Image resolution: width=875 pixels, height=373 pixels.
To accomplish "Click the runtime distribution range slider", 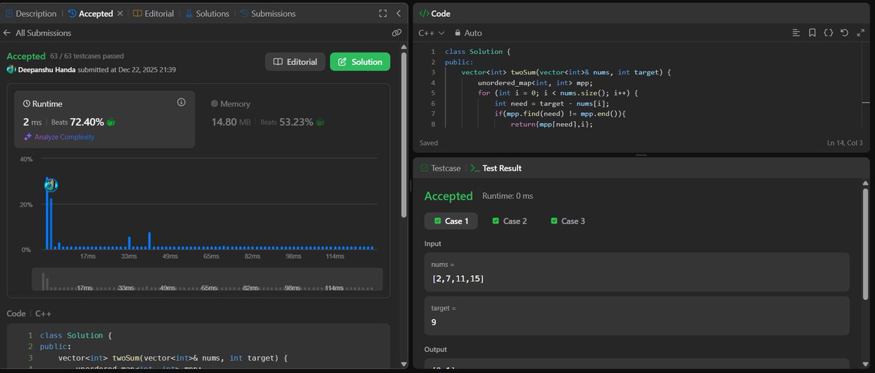I will click(x=208, y=280).
